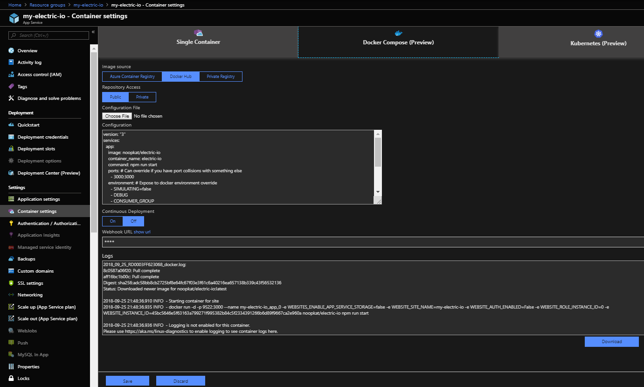The image size is (644, 387).
Task: Click the show url link
Action: 142,232
